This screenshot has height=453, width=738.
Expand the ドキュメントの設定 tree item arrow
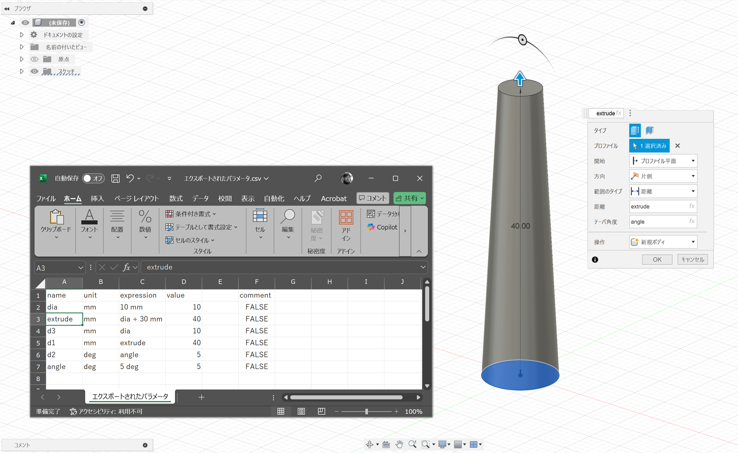22,34
